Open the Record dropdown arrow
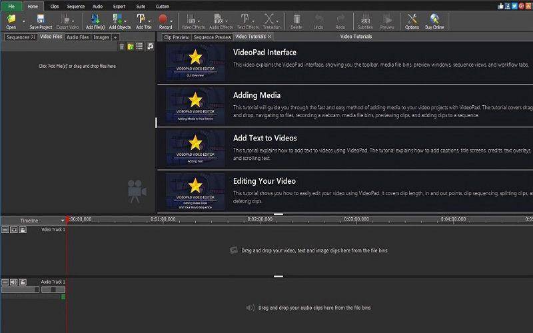The width and height of the screenshot is (533, 333). coord(171,21)
